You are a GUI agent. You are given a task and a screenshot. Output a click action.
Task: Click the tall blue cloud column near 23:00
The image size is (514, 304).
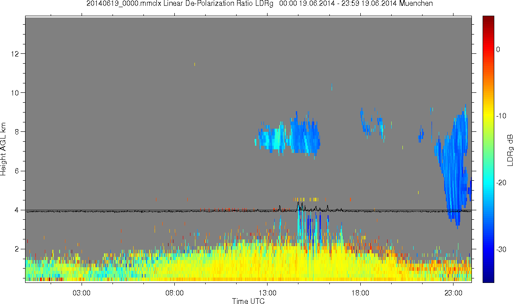[454, 167]
